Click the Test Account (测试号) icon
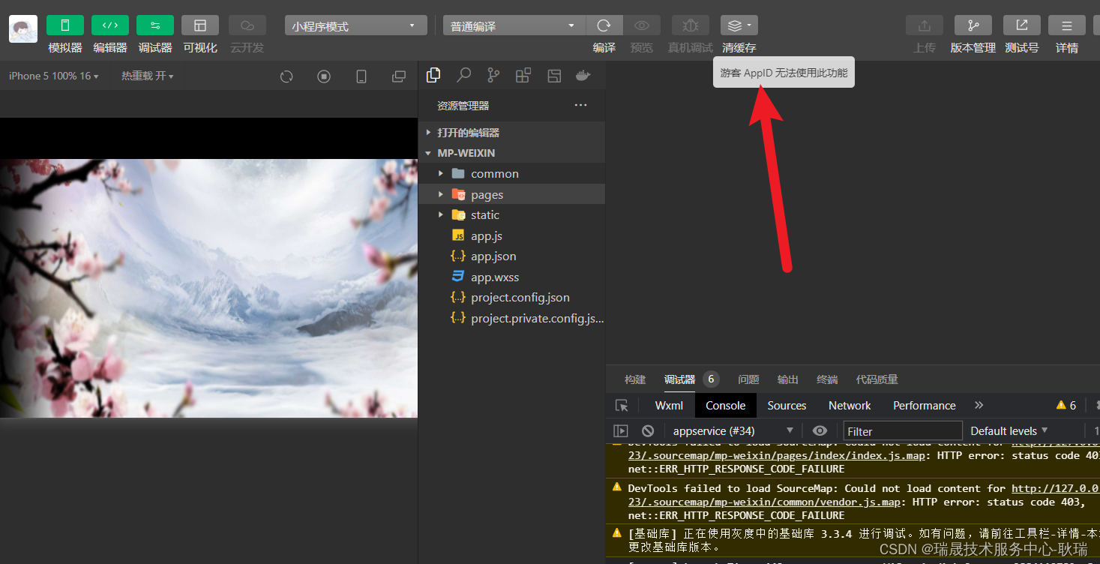 [1022, 25]
